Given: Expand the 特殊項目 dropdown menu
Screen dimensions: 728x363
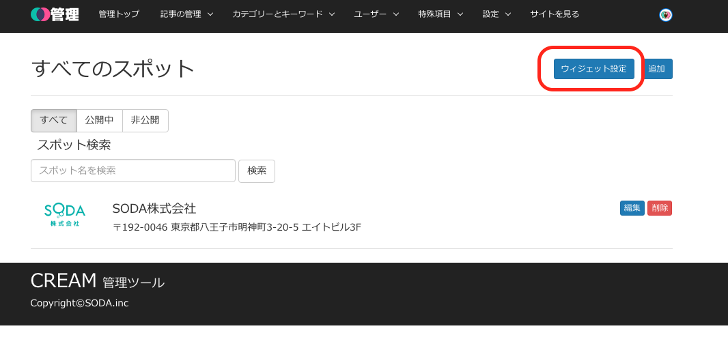Looking at the screenshot, I should (x=440, y=14).
